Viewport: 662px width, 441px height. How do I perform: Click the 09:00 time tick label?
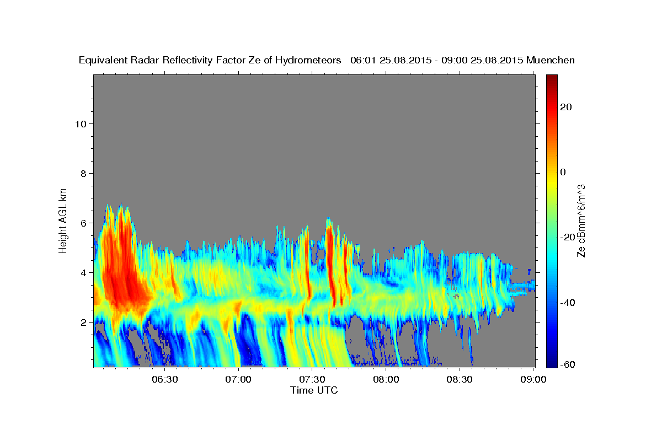click(x=534, y=380)
